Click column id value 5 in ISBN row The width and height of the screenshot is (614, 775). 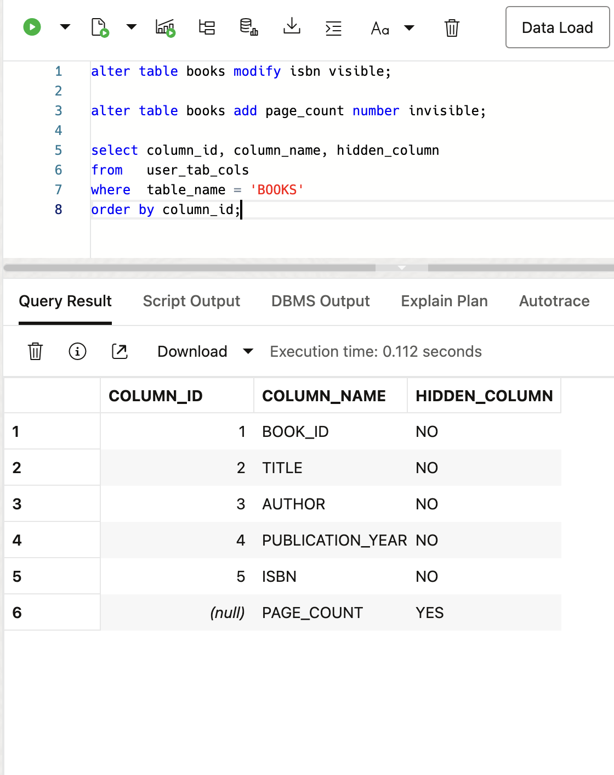241,577
